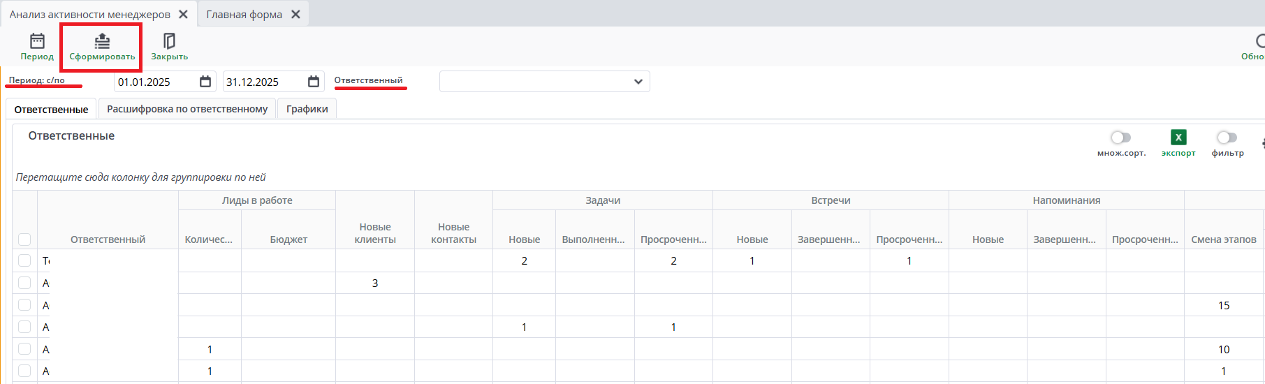Click the Смена этапов column header

(1223, 239)
